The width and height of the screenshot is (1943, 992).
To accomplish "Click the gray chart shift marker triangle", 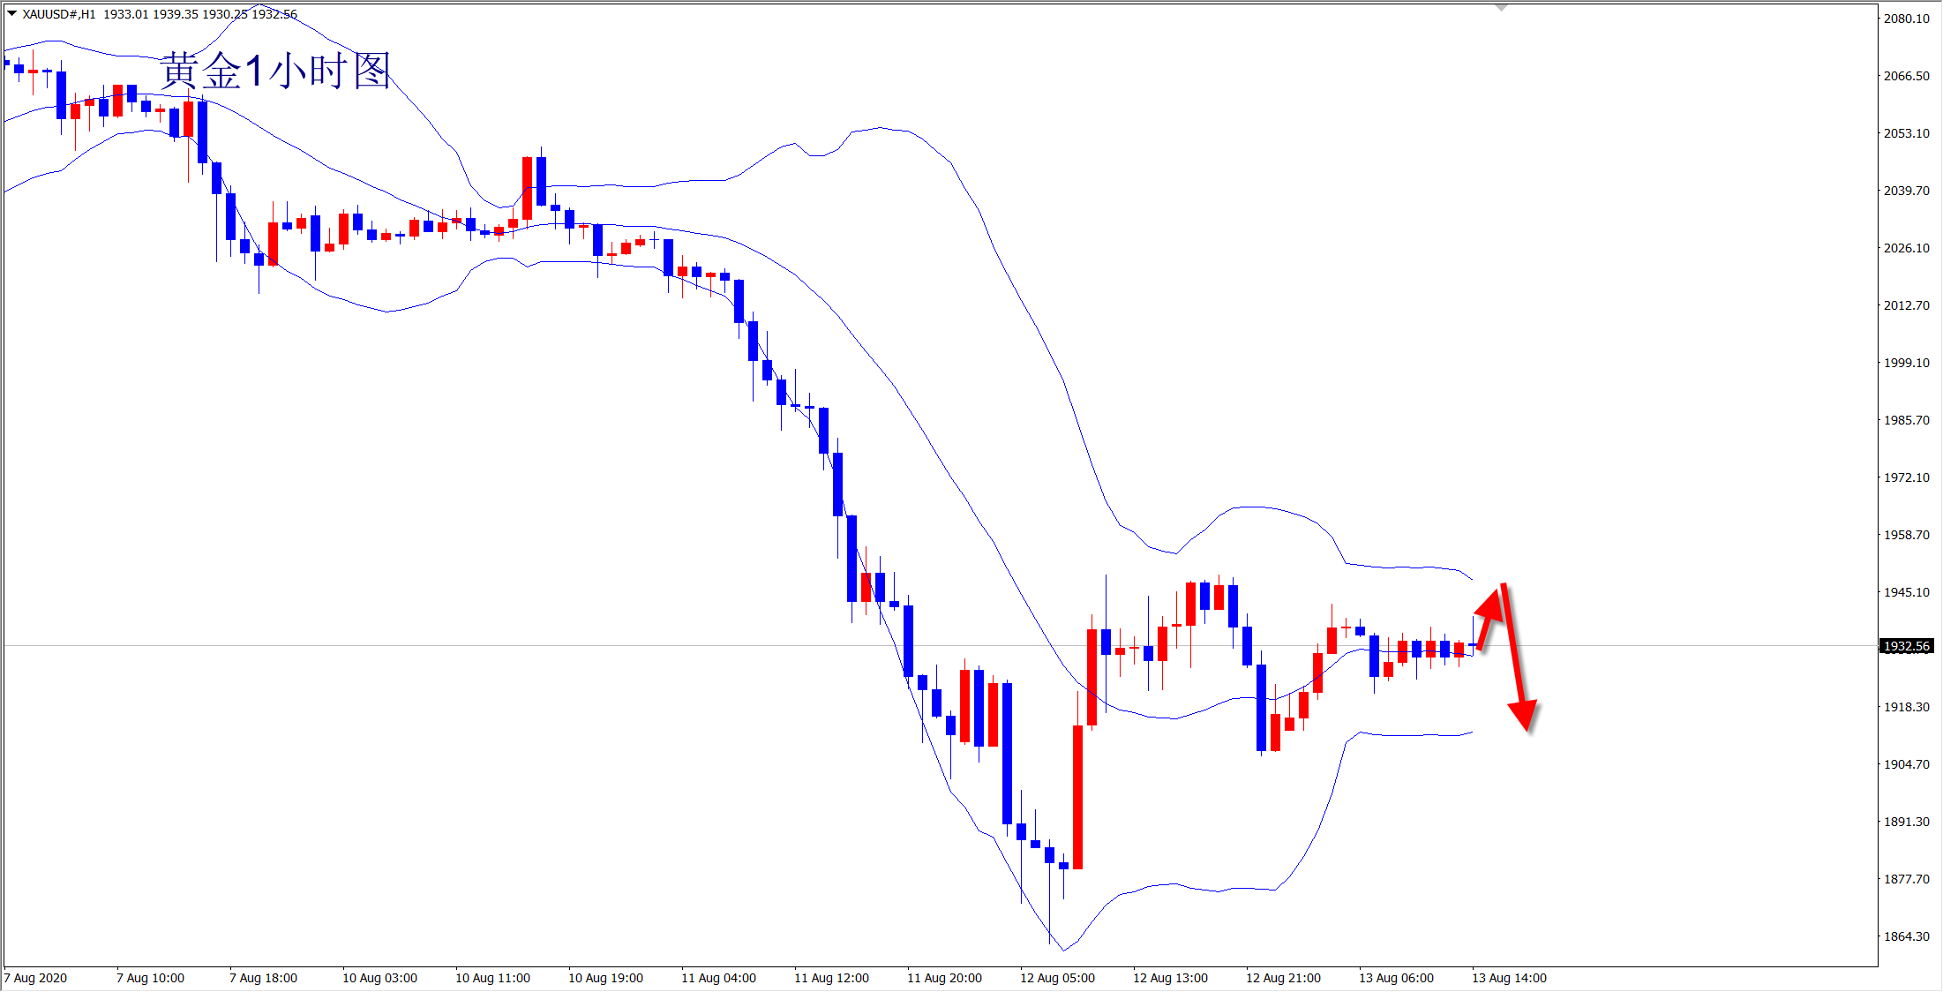I will pos(1502,7).
